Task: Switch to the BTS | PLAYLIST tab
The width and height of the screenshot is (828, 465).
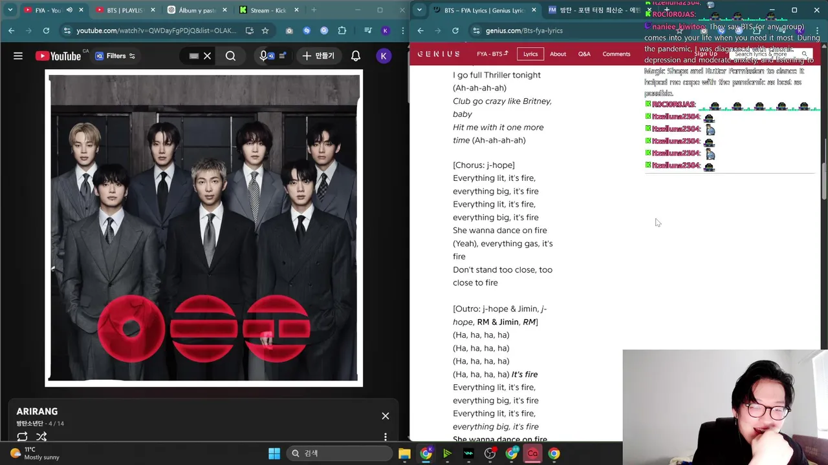Action: [124, 10]
